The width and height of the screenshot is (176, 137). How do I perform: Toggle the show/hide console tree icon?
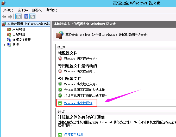click(x=18, y=17)
